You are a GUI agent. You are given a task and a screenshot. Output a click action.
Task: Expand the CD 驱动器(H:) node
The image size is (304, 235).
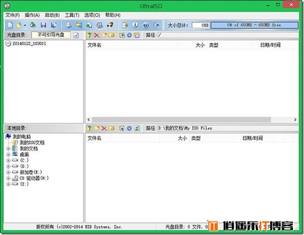8,178
